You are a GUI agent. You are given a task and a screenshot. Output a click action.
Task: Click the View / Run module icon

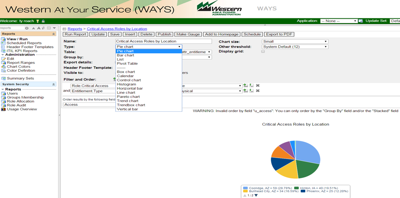pos(3,39)
